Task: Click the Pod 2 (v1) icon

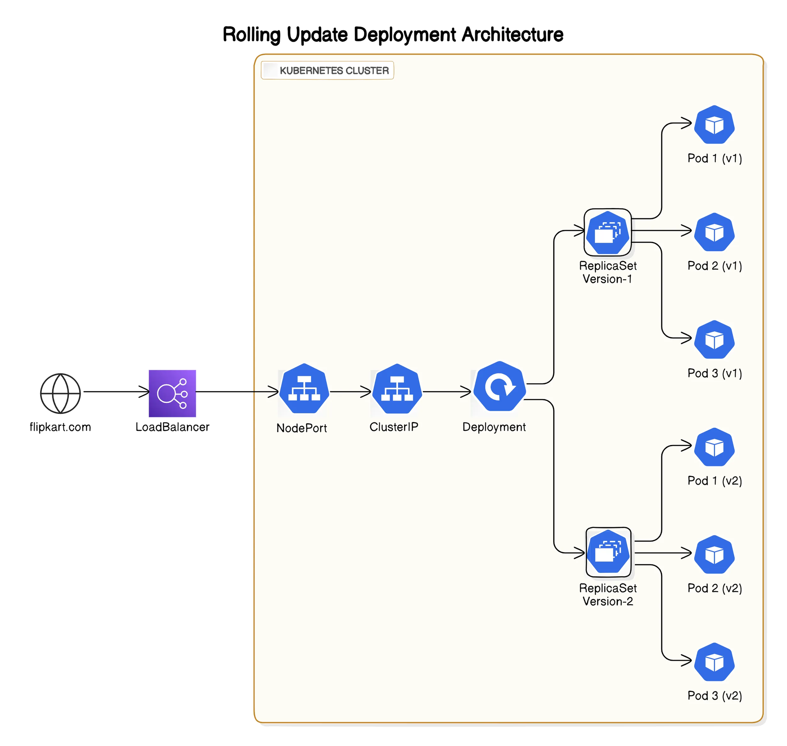Action: [x=714, y=232]
